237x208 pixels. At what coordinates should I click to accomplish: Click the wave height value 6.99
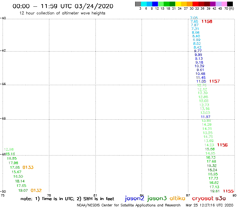coord(197,40)
